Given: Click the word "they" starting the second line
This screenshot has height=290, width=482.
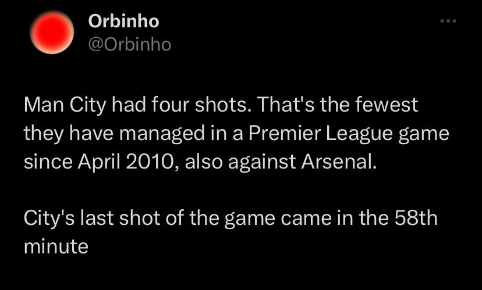Looking at the screenshot, I should click(x=42, y=133).
